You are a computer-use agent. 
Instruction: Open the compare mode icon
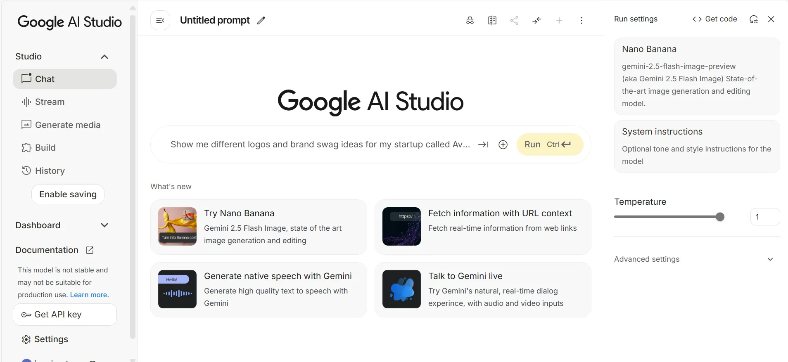492,20
